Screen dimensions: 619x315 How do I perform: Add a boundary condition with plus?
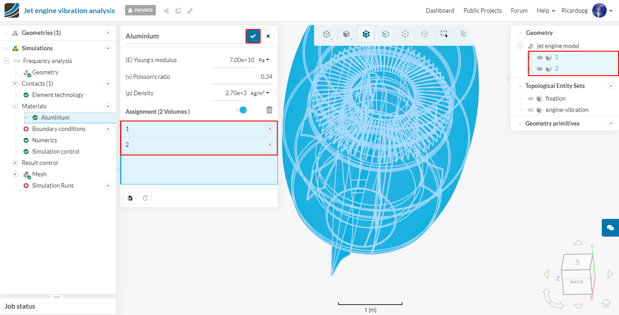click(x=108, y=129)
